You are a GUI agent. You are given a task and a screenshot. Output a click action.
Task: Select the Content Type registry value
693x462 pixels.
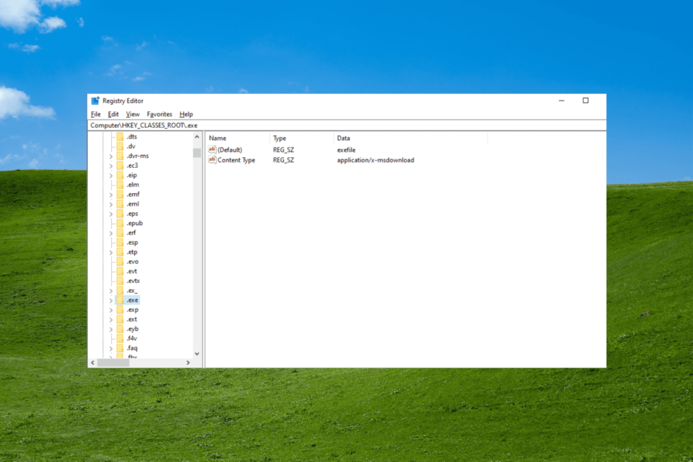[238, 159]
